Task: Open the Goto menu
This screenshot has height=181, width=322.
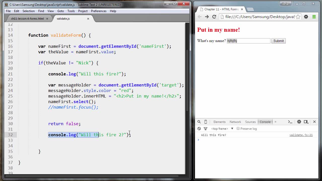Action: pos(61,11)
